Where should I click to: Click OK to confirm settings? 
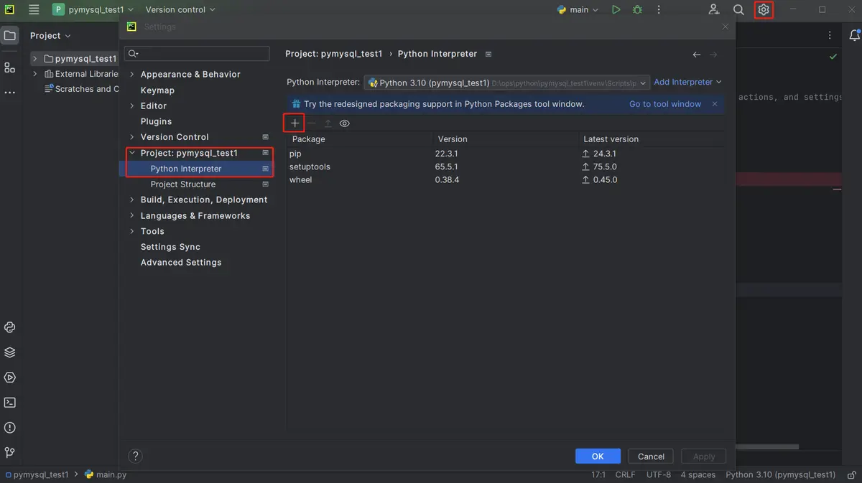pos(598,456)
